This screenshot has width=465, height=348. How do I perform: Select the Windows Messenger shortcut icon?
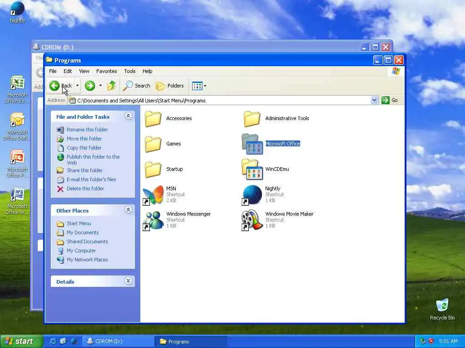pyautogui.click(x=153, y=221)
